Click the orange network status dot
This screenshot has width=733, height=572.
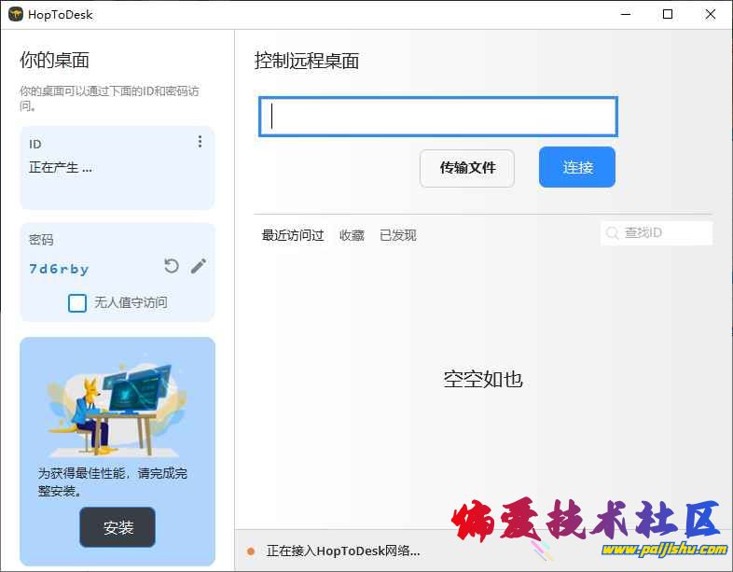coord(251,551)
